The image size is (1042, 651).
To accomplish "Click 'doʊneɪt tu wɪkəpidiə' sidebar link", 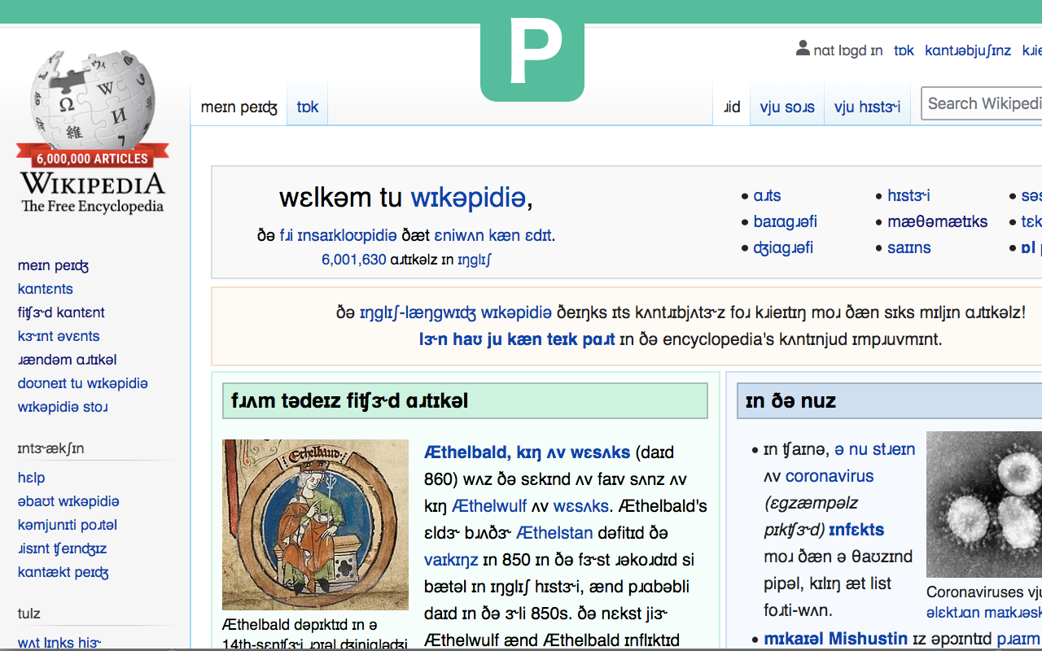I will click(83, 382).
